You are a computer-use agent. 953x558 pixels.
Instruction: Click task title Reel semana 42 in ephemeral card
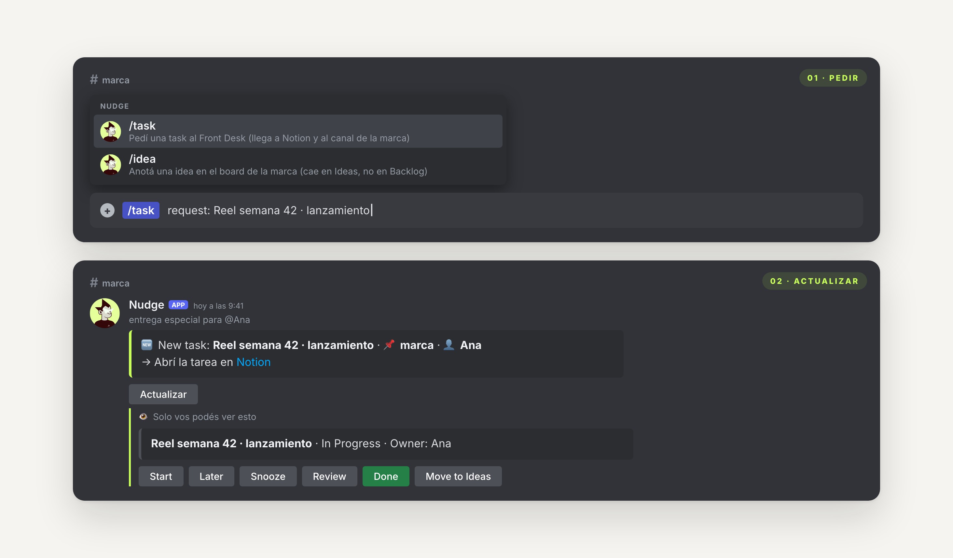pyautogui.click(x=231, y=443)
